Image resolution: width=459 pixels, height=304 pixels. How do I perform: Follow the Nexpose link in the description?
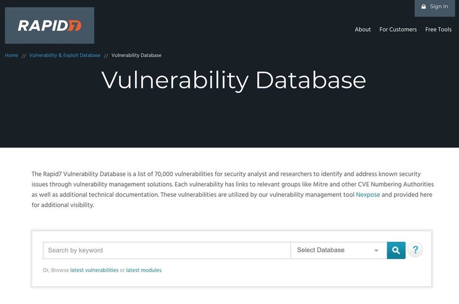(367, 195)
